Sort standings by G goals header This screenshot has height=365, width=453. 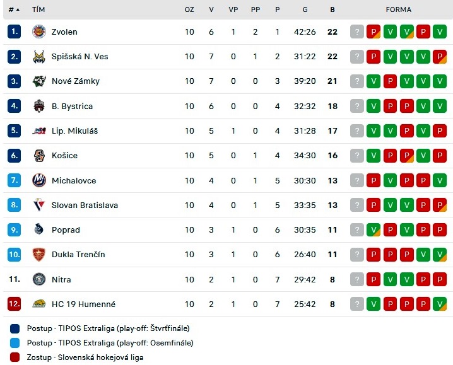305,9
